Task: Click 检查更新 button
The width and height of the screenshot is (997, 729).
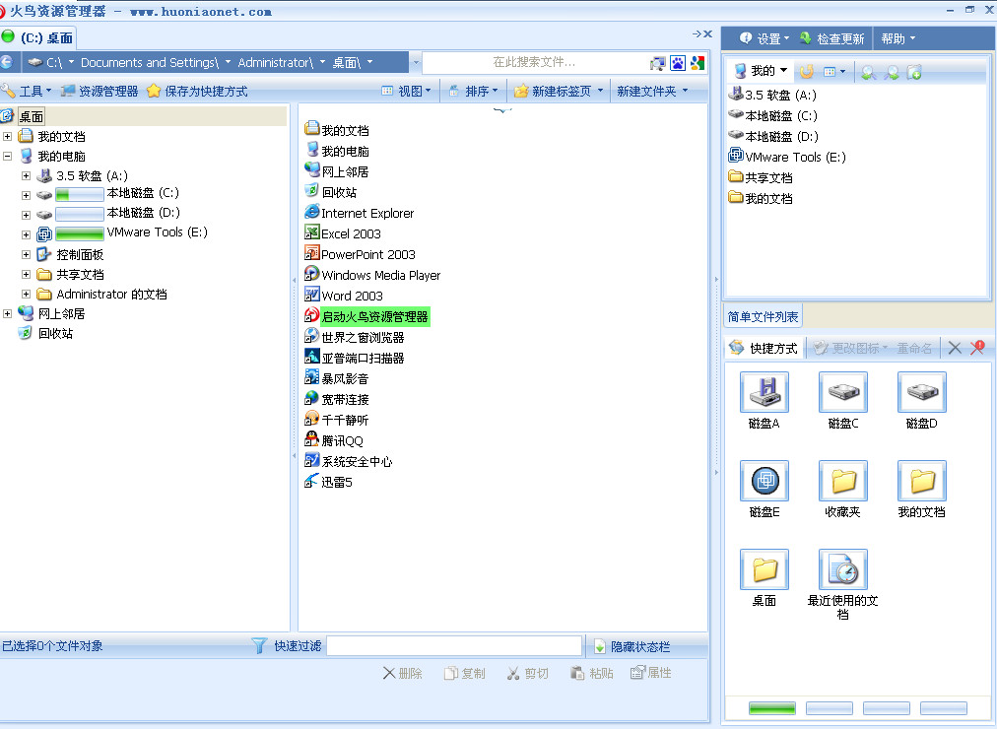Action: [831, 38]
